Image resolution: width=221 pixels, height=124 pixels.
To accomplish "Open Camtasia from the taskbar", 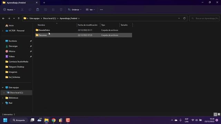I will [68, 120].
